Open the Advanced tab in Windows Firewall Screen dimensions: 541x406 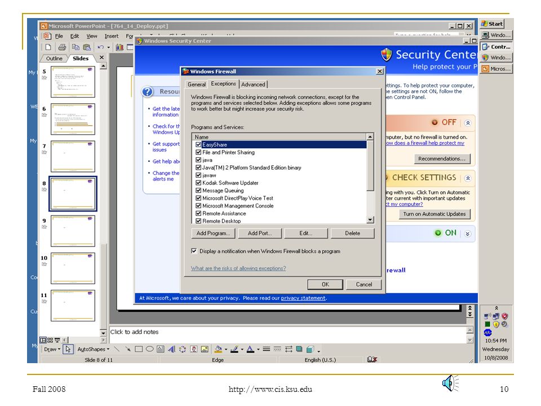pyautogui.click(x=253, y=84)
